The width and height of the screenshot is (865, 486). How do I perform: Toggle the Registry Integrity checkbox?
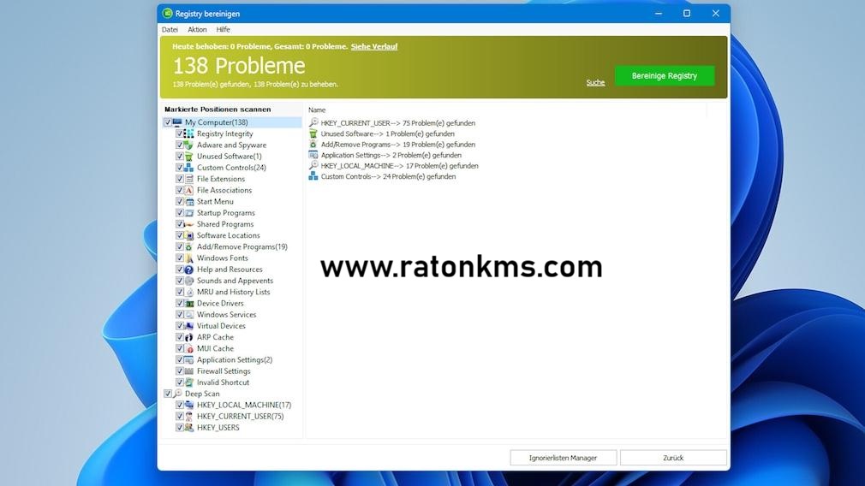tap(179, 133)
